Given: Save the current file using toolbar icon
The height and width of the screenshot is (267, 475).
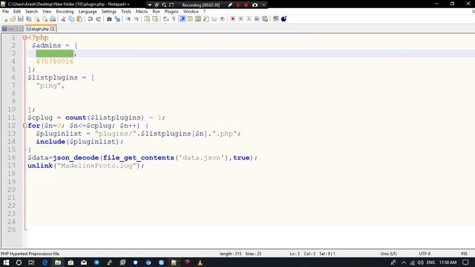Looking at the screenshot, I should pos(21,19).
